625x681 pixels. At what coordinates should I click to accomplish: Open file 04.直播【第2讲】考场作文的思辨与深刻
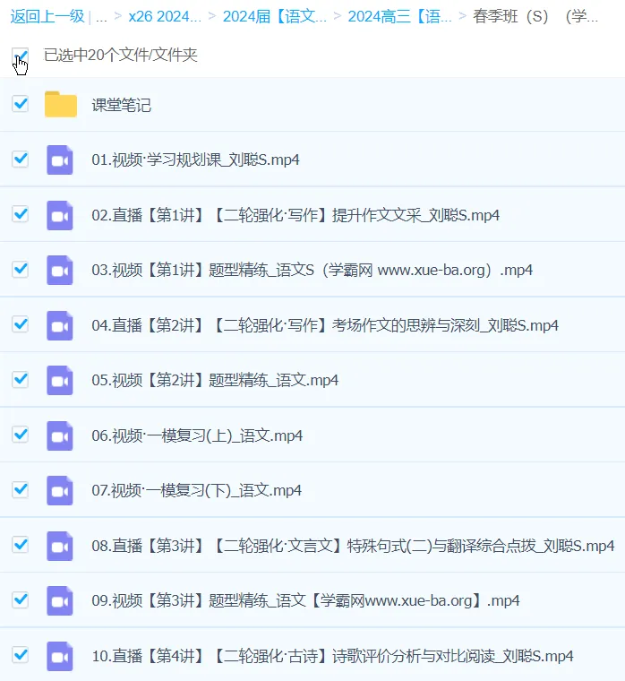coord(325,325)
